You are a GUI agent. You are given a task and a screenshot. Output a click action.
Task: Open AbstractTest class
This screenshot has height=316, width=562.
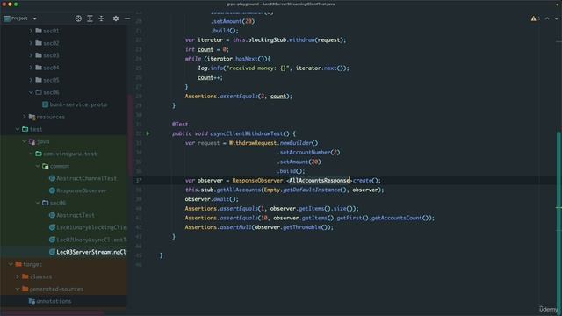point(76,215)
